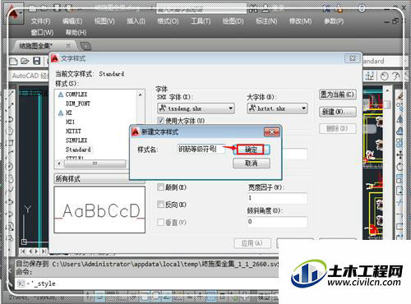Screen dimensions: 411x304
Task: Close the 新建文字样式 dialog with red X
Action: pyautogui.click(x=271, y=132)
